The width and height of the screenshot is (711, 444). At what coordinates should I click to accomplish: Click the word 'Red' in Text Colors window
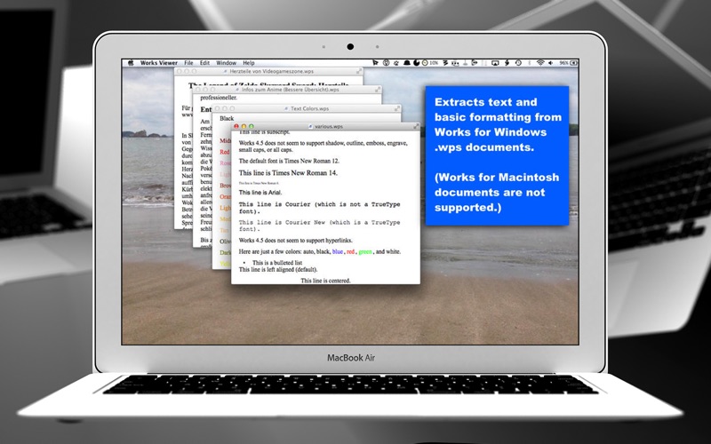(x=225, y=152)
